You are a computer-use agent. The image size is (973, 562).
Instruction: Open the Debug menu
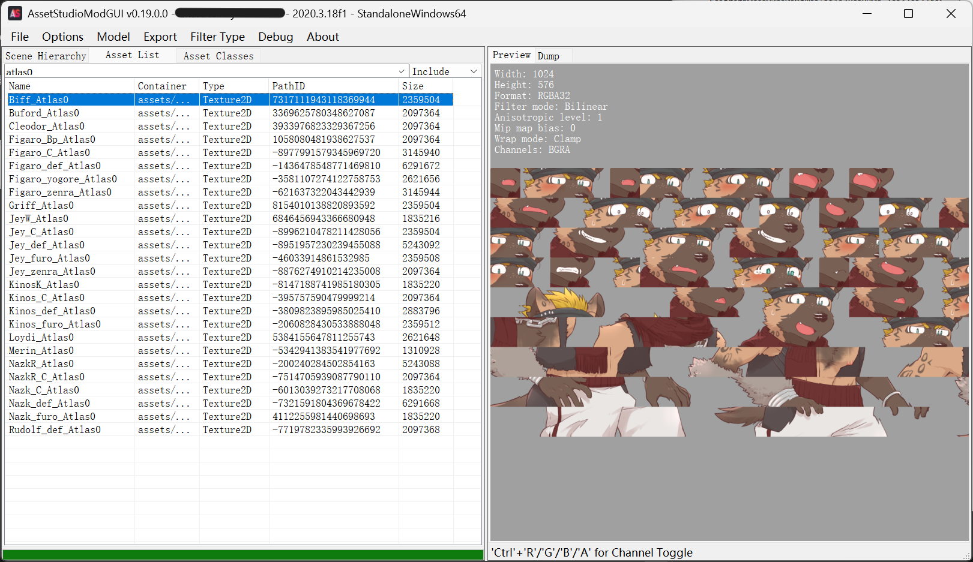[276, 37]
